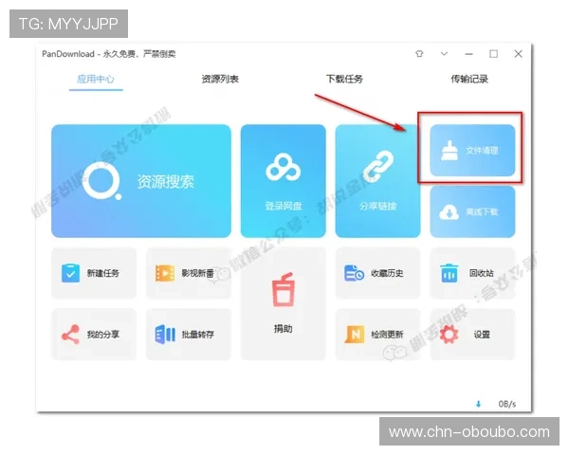Click the chain link icon for 分享链接
This screenshot has width=569, height=455.
click(378, 167)
